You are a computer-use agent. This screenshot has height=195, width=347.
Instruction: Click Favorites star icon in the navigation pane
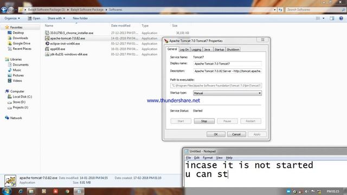7,27
